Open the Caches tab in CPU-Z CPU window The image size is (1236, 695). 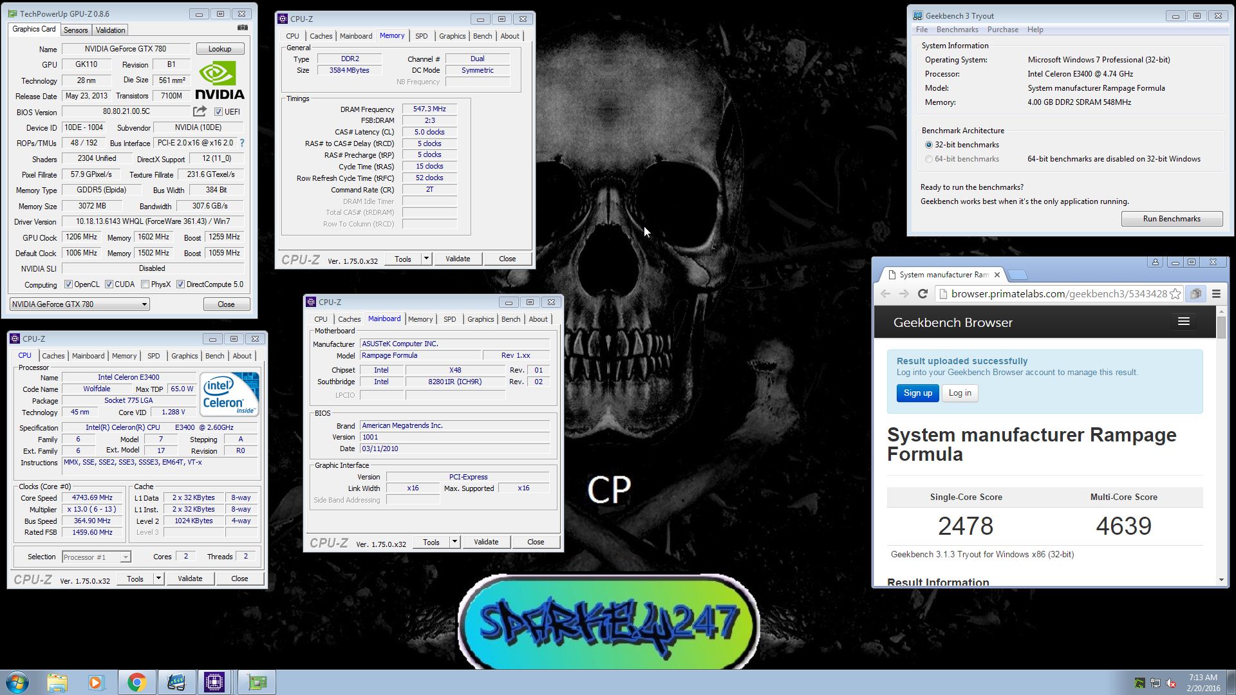point(53,356)
